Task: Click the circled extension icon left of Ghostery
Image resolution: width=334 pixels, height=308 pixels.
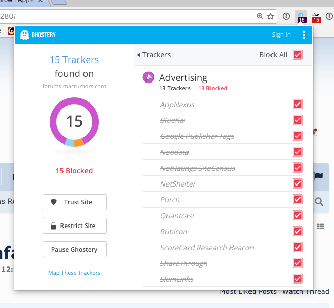Action: pyautogui.click(x=286, y=16)
